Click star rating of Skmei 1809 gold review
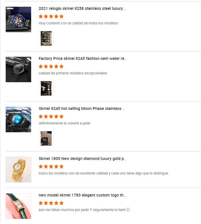The width and height of the screenshot is (201, 224). (51, 166)
